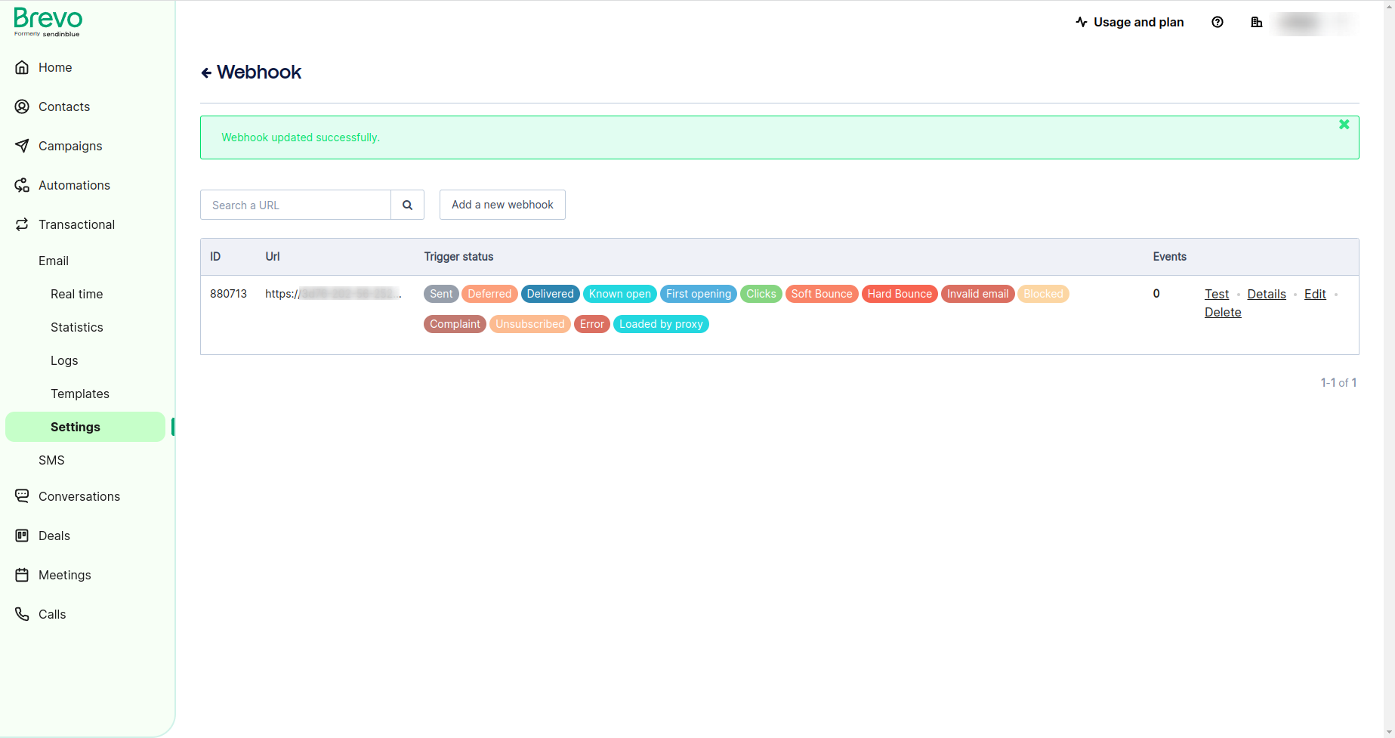Click the Unsubscribed status badge

[x=530, y=324]
